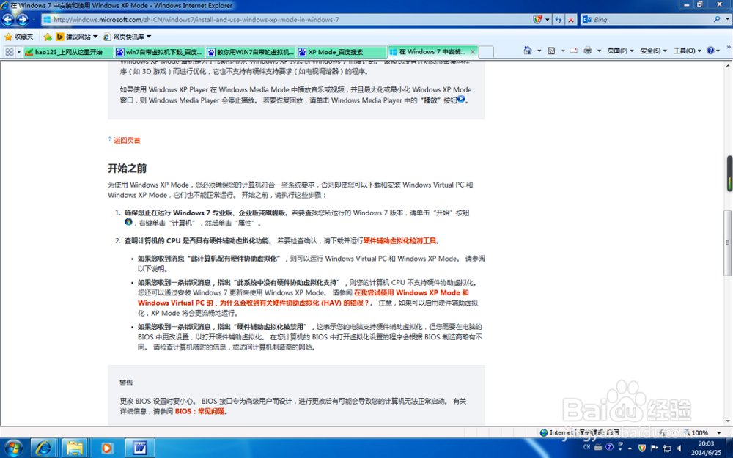The width and height of the screenshot is (733, 458).
Task: Switch to XP Mode_百度搜索 tab
Action: (342, 52)
